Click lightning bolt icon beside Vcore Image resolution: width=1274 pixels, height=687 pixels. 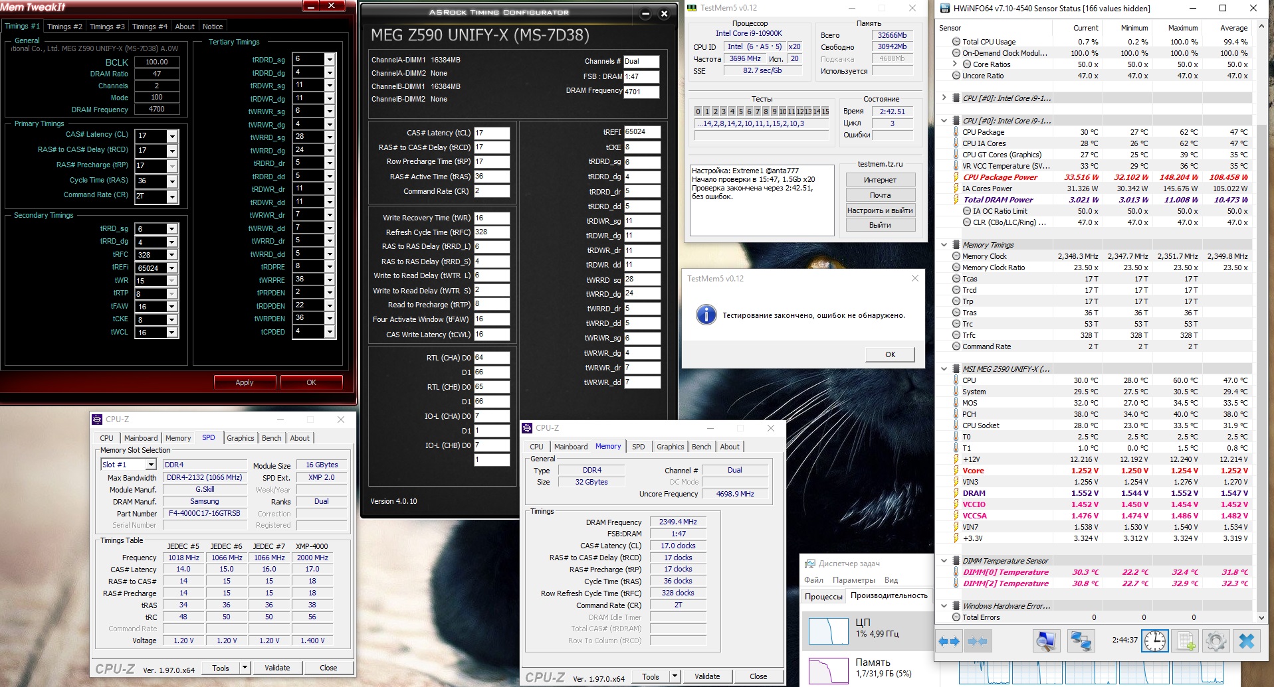coord(956,471)
